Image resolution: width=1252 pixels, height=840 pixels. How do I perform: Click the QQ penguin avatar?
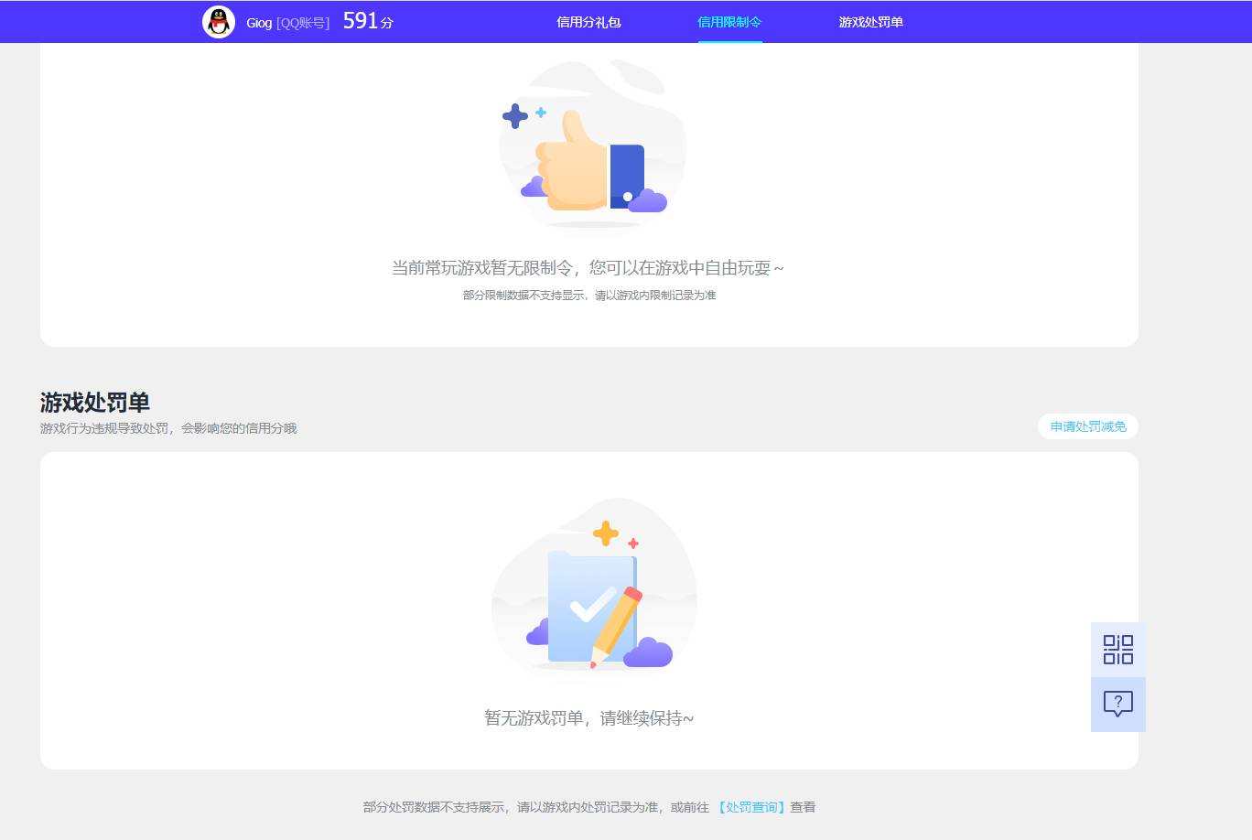219,22
